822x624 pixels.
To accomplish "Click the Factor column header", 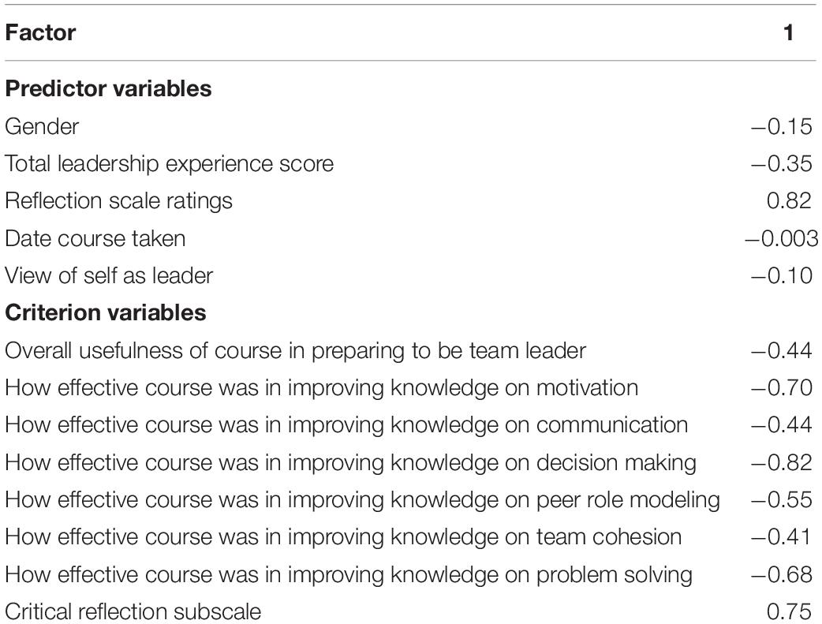I will 40,32.
